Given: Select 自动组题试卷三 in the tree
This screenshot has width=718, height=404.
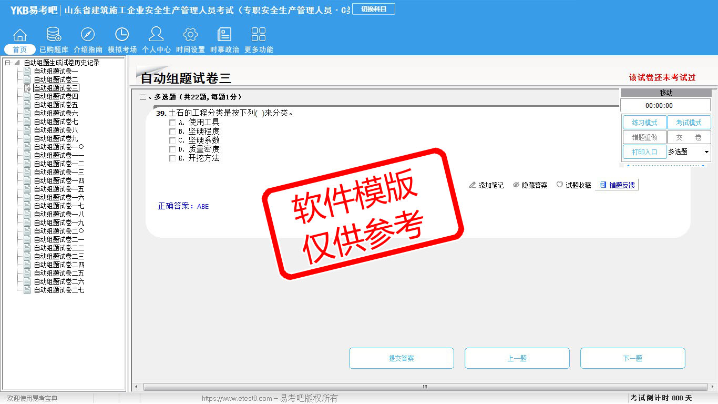Looking at the screenshot, I should (x=56, y=88).
